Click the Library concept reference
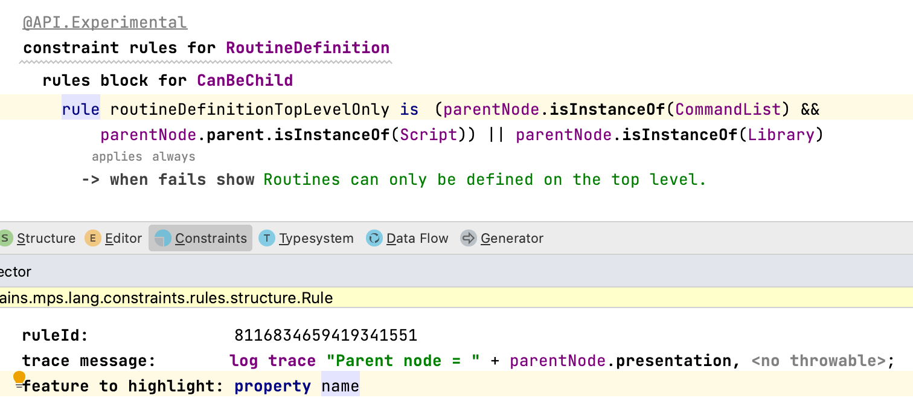 click(781, 135)
